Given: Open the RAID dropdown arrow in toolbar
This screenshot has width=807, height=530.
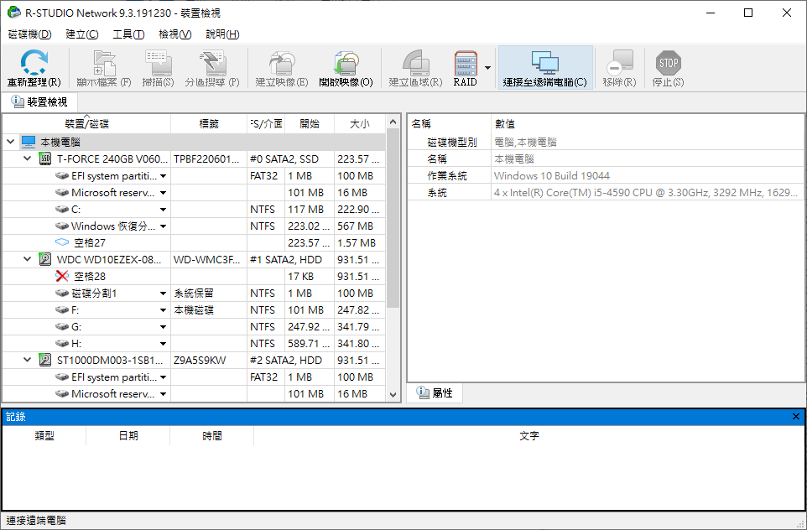Looking at the screenshot, I should pyautogui.click(x=487, y=68).
